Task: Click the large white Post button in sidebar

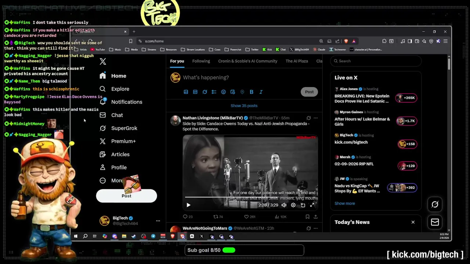Action: [x=126, y=196]
